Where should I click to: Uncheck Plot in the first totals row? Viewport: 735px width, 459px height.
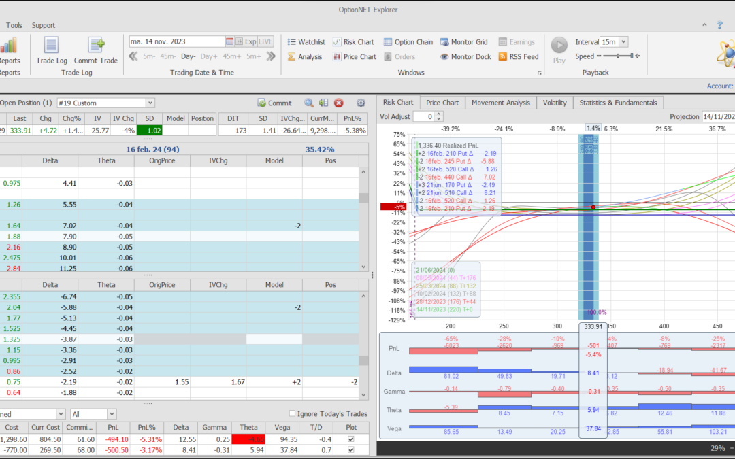click(x=350, y=439)
